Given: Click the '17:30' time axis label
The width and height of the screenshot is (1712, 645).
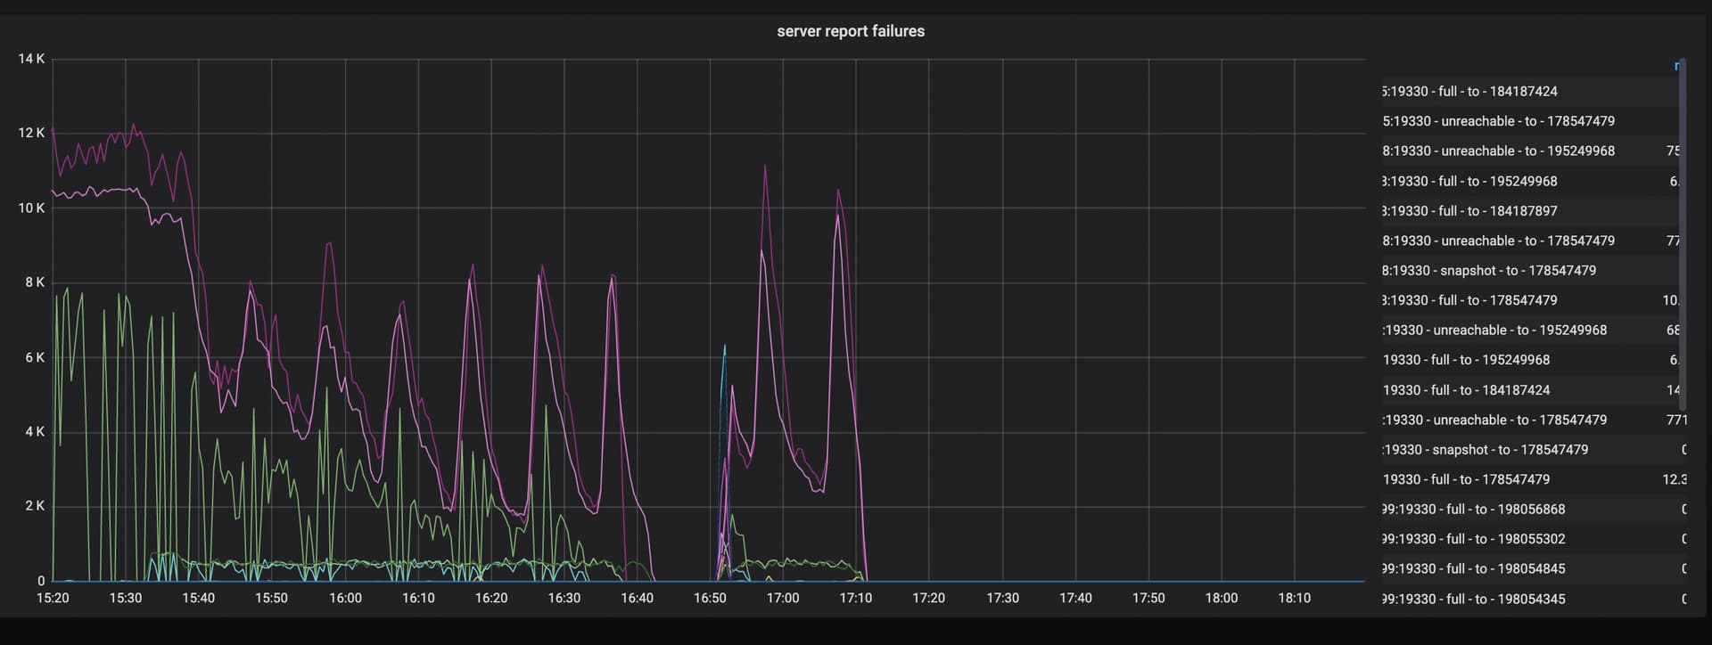Looking at the screenshot, I should [1002, 598].
